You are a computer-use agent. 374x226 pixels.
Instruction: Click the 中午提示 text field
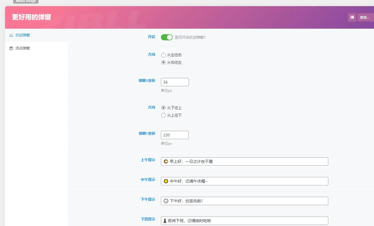coord(245,181)
